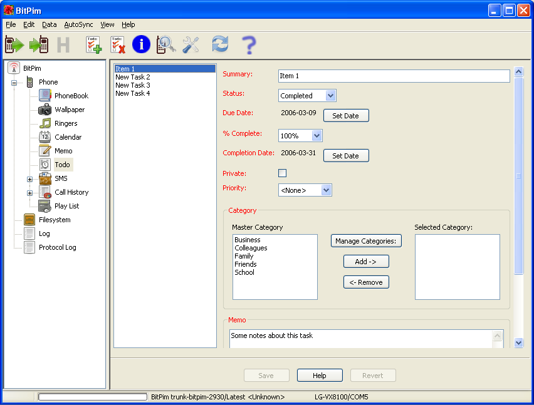
Task: Click the Add Todo item toolbar icon
Action: coord(94,44)
